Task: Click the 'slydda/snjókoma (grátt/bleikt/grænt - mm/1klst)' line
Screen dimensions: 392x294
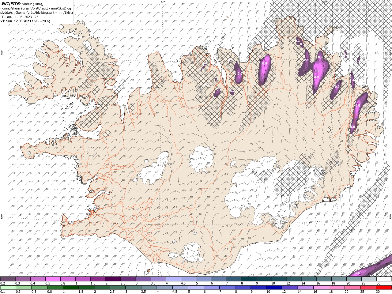Action: click(x=37, y=13)
